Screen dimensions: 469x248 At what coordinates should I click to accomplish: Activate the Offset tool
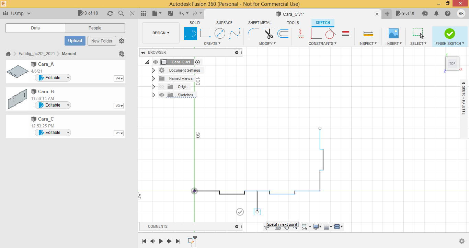283,34
